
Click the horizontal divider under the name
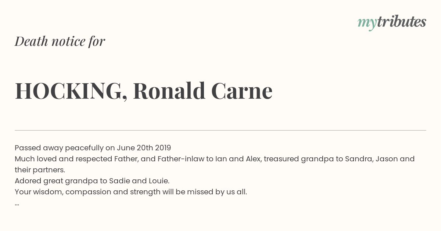220,130
